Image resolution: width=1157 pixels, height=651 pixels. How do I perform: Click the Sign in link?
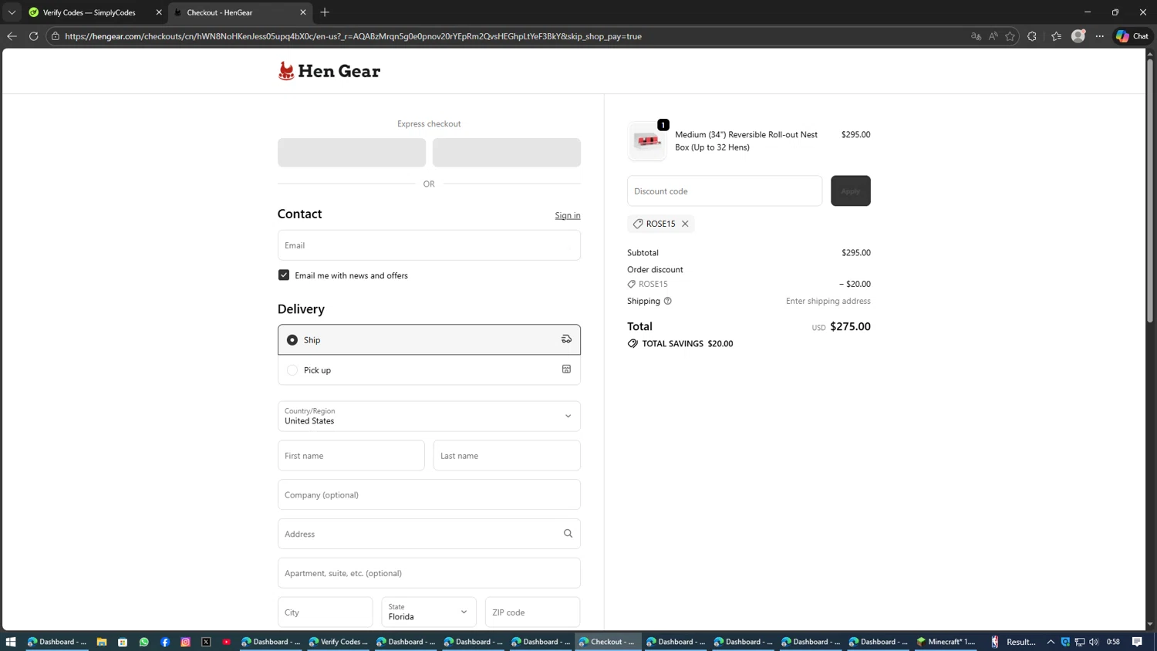click(x=568, y=215)
